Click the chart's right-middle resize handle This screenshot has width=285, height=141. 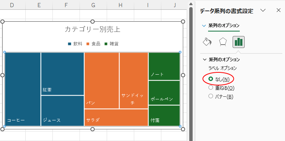183,75
